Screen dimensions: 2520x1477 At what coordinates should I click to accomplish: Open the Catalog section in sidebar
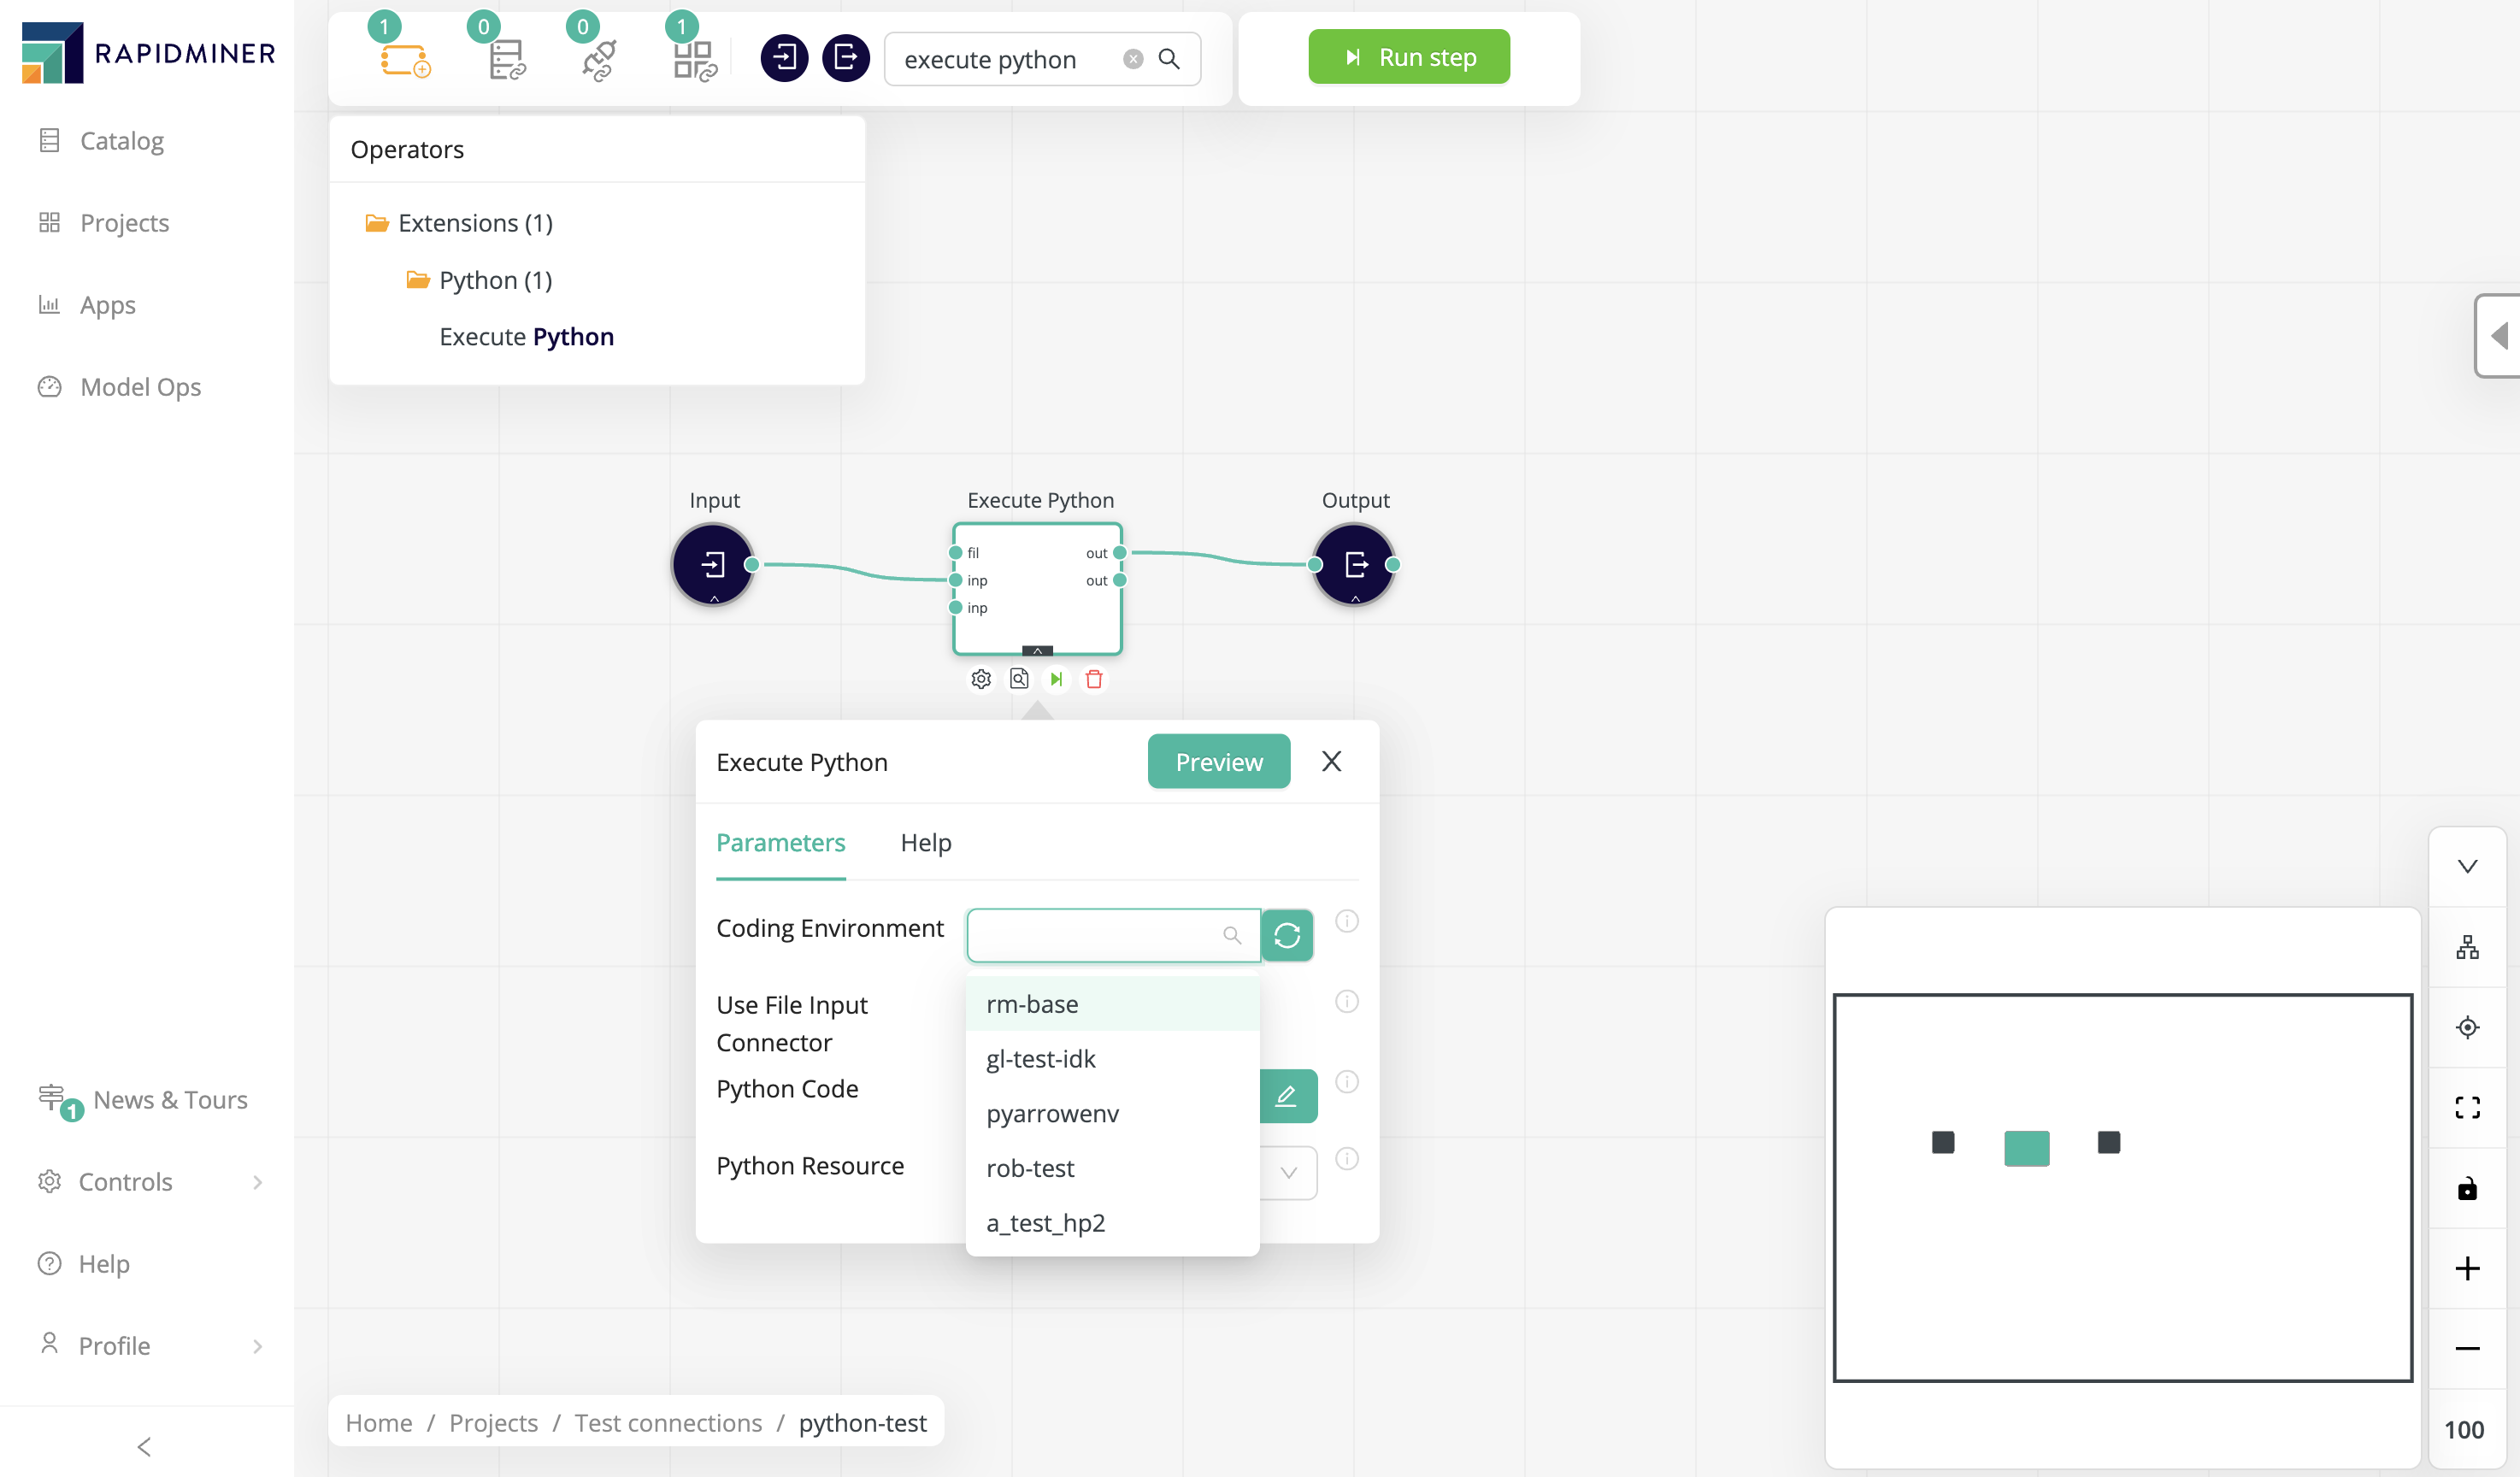(x=120, y=139)
